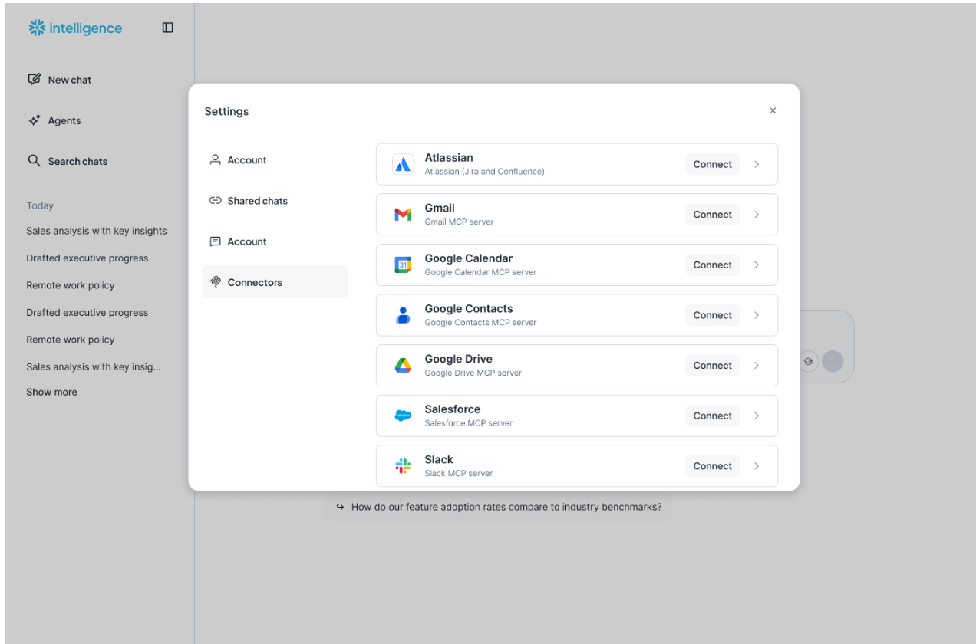Screen dimensions: 976x644
Task: Show more chats in history
Action: click(x=51, y=392)
